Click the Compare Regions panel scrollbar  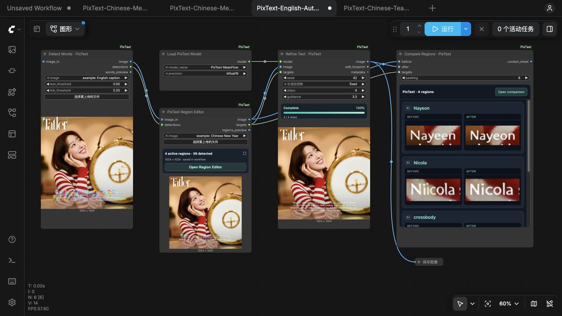(x=529, y=136)
